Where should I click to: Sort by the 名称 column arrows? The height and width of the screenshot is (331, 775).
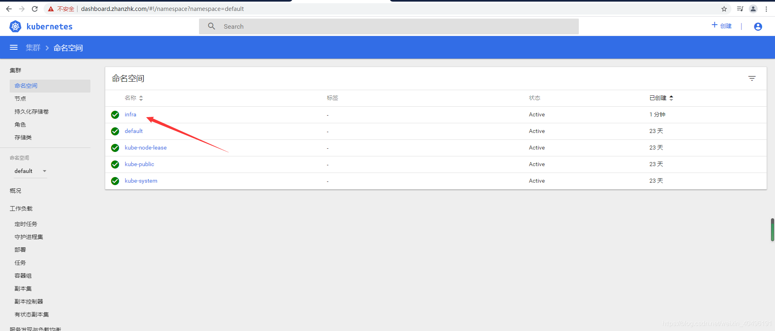141,98
